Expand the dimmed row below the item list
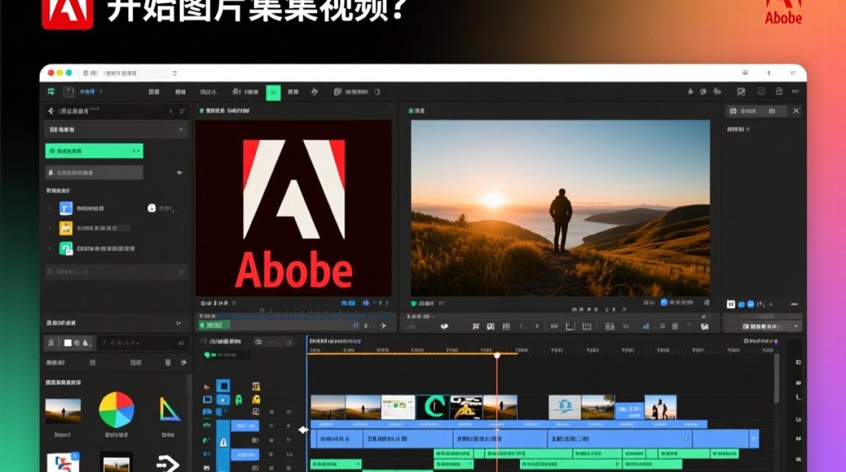 point(116,272)
